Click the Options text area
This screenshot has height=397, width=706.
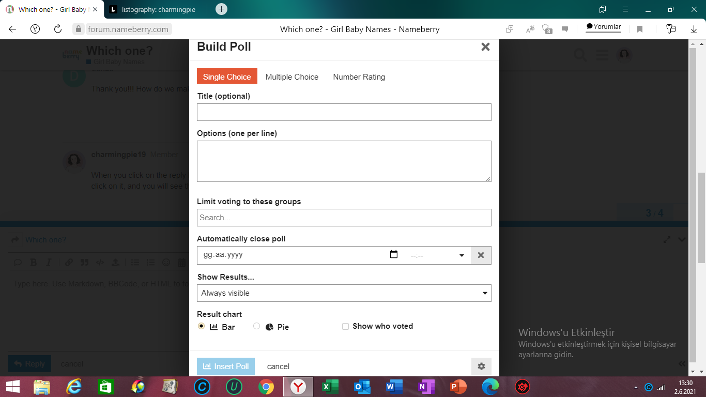click(x=344, y=161)
